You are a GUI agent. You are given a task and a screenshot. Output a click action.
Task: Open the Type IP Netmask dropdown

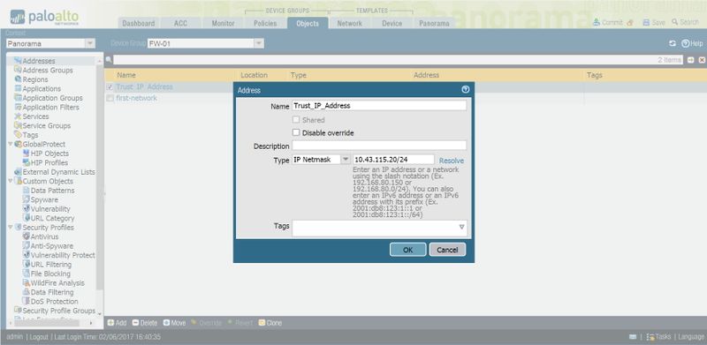(346, 160)
